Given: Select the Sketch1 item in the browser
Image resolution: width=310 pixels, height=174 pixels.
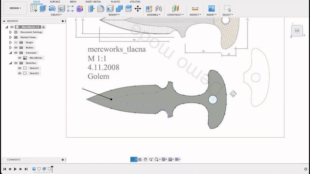Looking at the screenshot, I should click(x=34, y=68).
